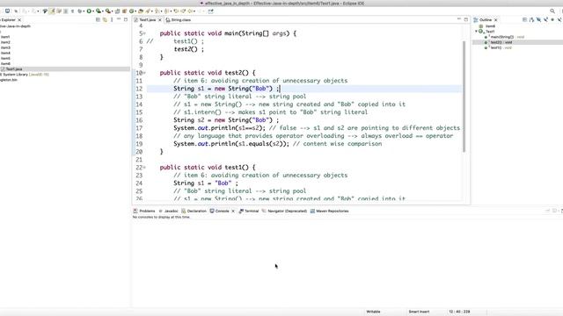Select item5 package in Package Explorer
This screenshot has width=563, height=316.
(5, 59)
